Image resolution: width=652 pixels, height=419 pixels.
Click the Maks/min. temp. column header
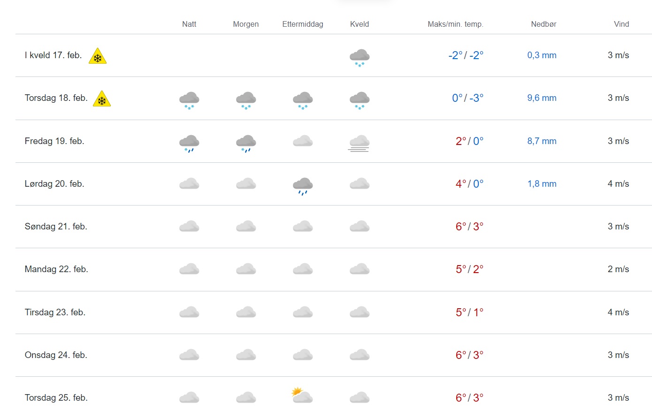pos(455,24)
